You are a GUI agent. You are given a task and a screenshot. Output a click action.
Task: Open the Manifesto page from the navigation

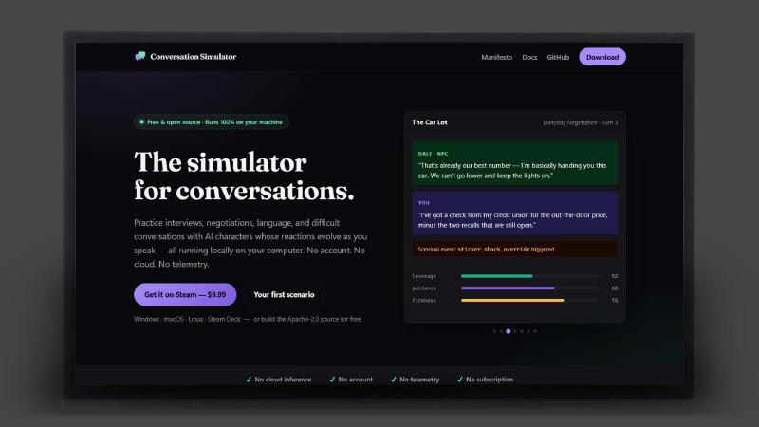[496, 57]
